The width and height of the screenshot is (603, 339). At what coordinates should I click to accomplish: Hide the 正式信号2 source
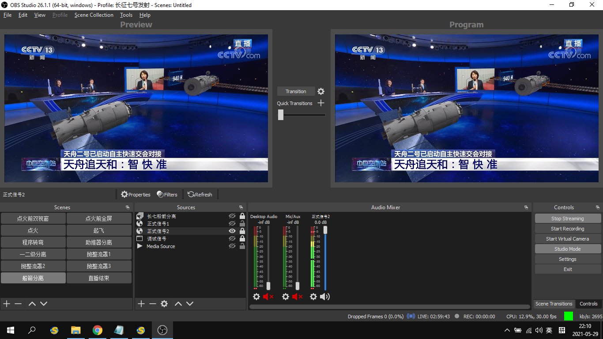[232, 231]
